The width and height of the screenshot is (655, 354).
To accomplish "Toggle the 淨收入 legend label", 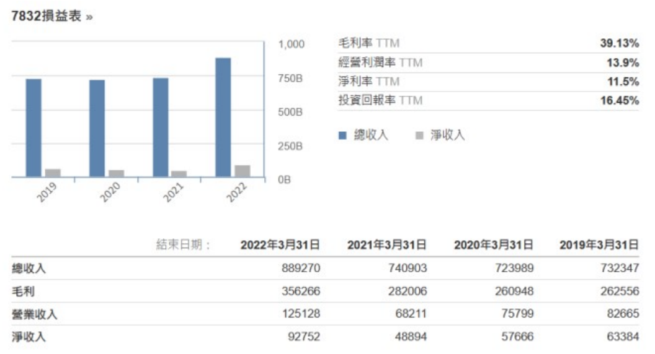I will 447,136.
